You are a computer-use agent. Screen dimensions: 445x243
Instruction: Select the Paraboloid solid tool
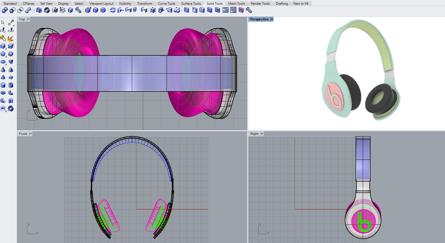[x=11, y=62]
